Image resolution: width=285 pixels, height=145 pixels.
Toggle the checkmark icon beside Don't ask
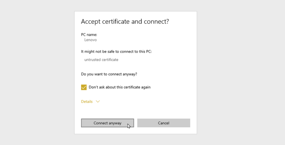[84, 87]
